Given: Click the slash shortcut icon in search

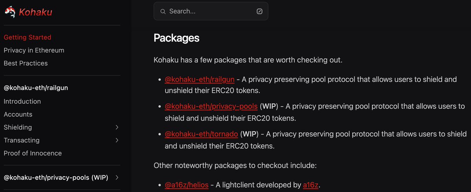Looking at the screenshot, I should point(259,11).
